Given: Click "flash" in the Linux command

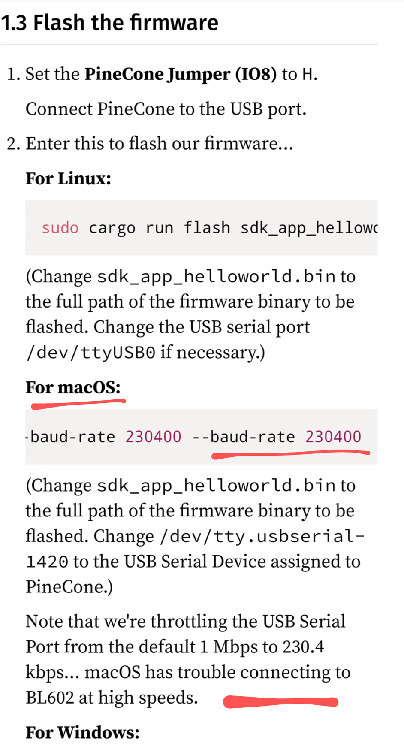Looking at the screenshot, I should [x=207, y=228].
